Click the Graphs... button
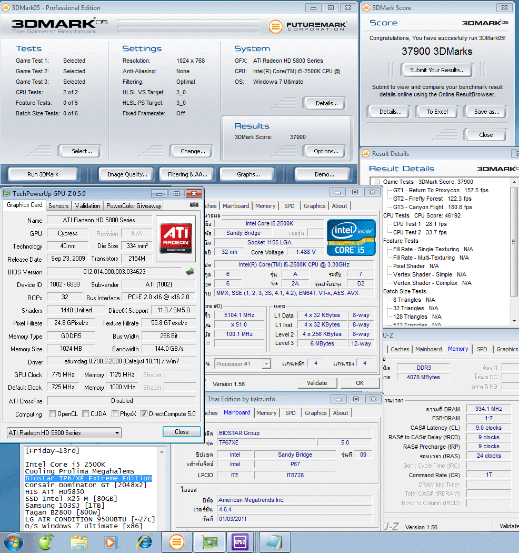 pos(248,174)
